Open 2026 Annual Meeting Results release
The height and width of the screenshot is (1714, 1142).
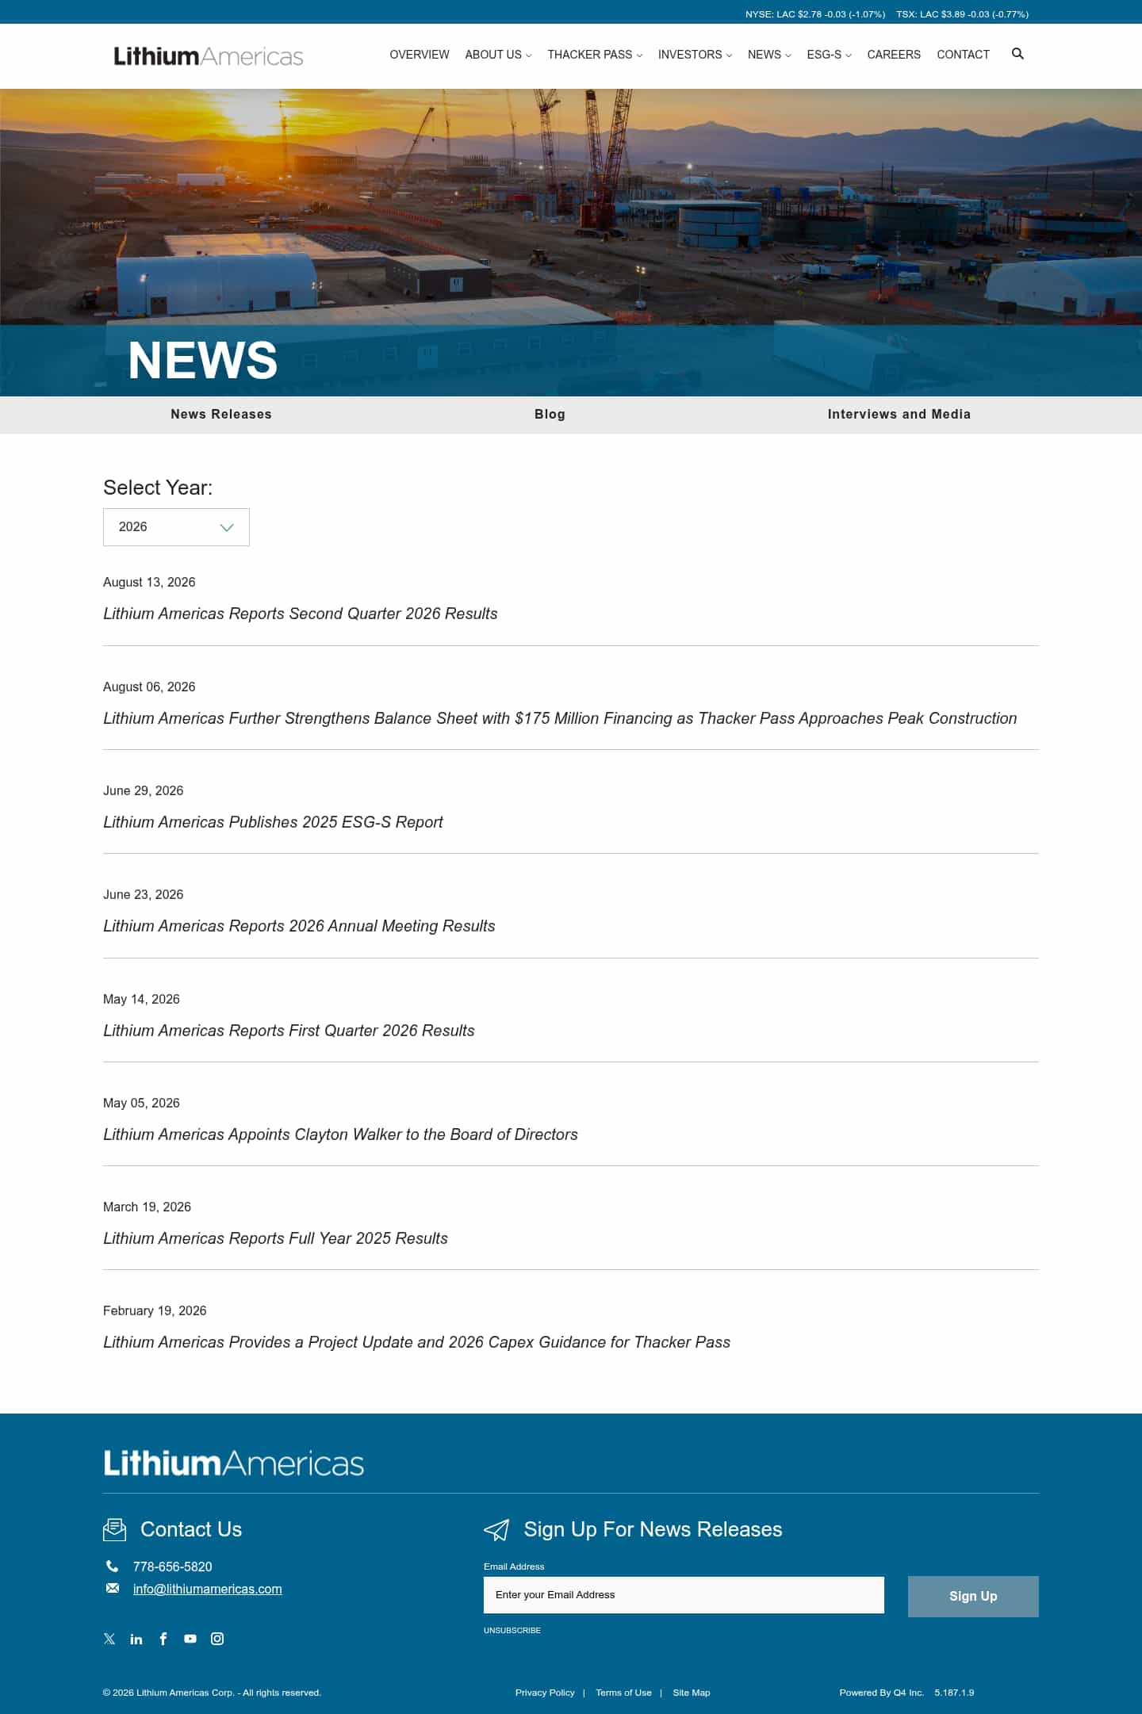(299, 926)
